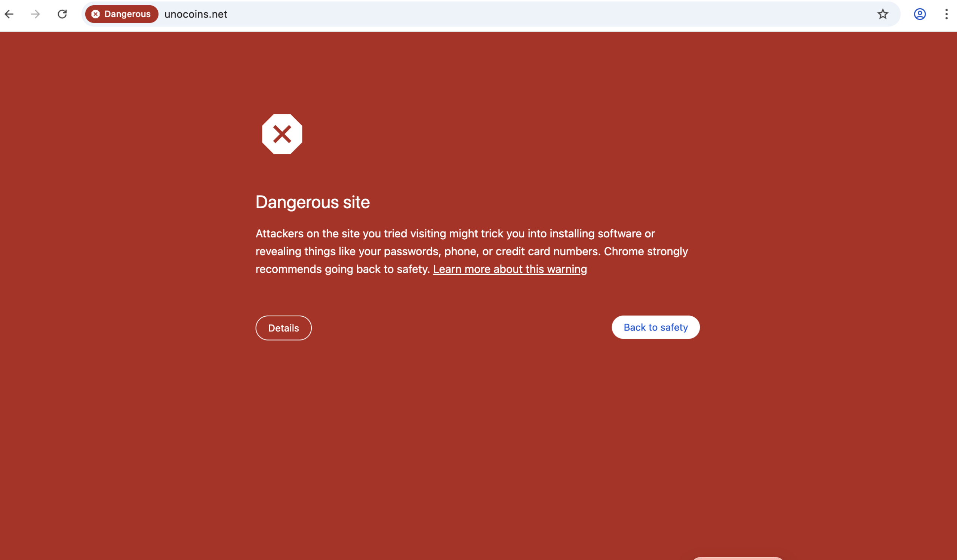
Task: Open "Learn more about this warning"
Action: pyautogui.click(x=510, y=269)
